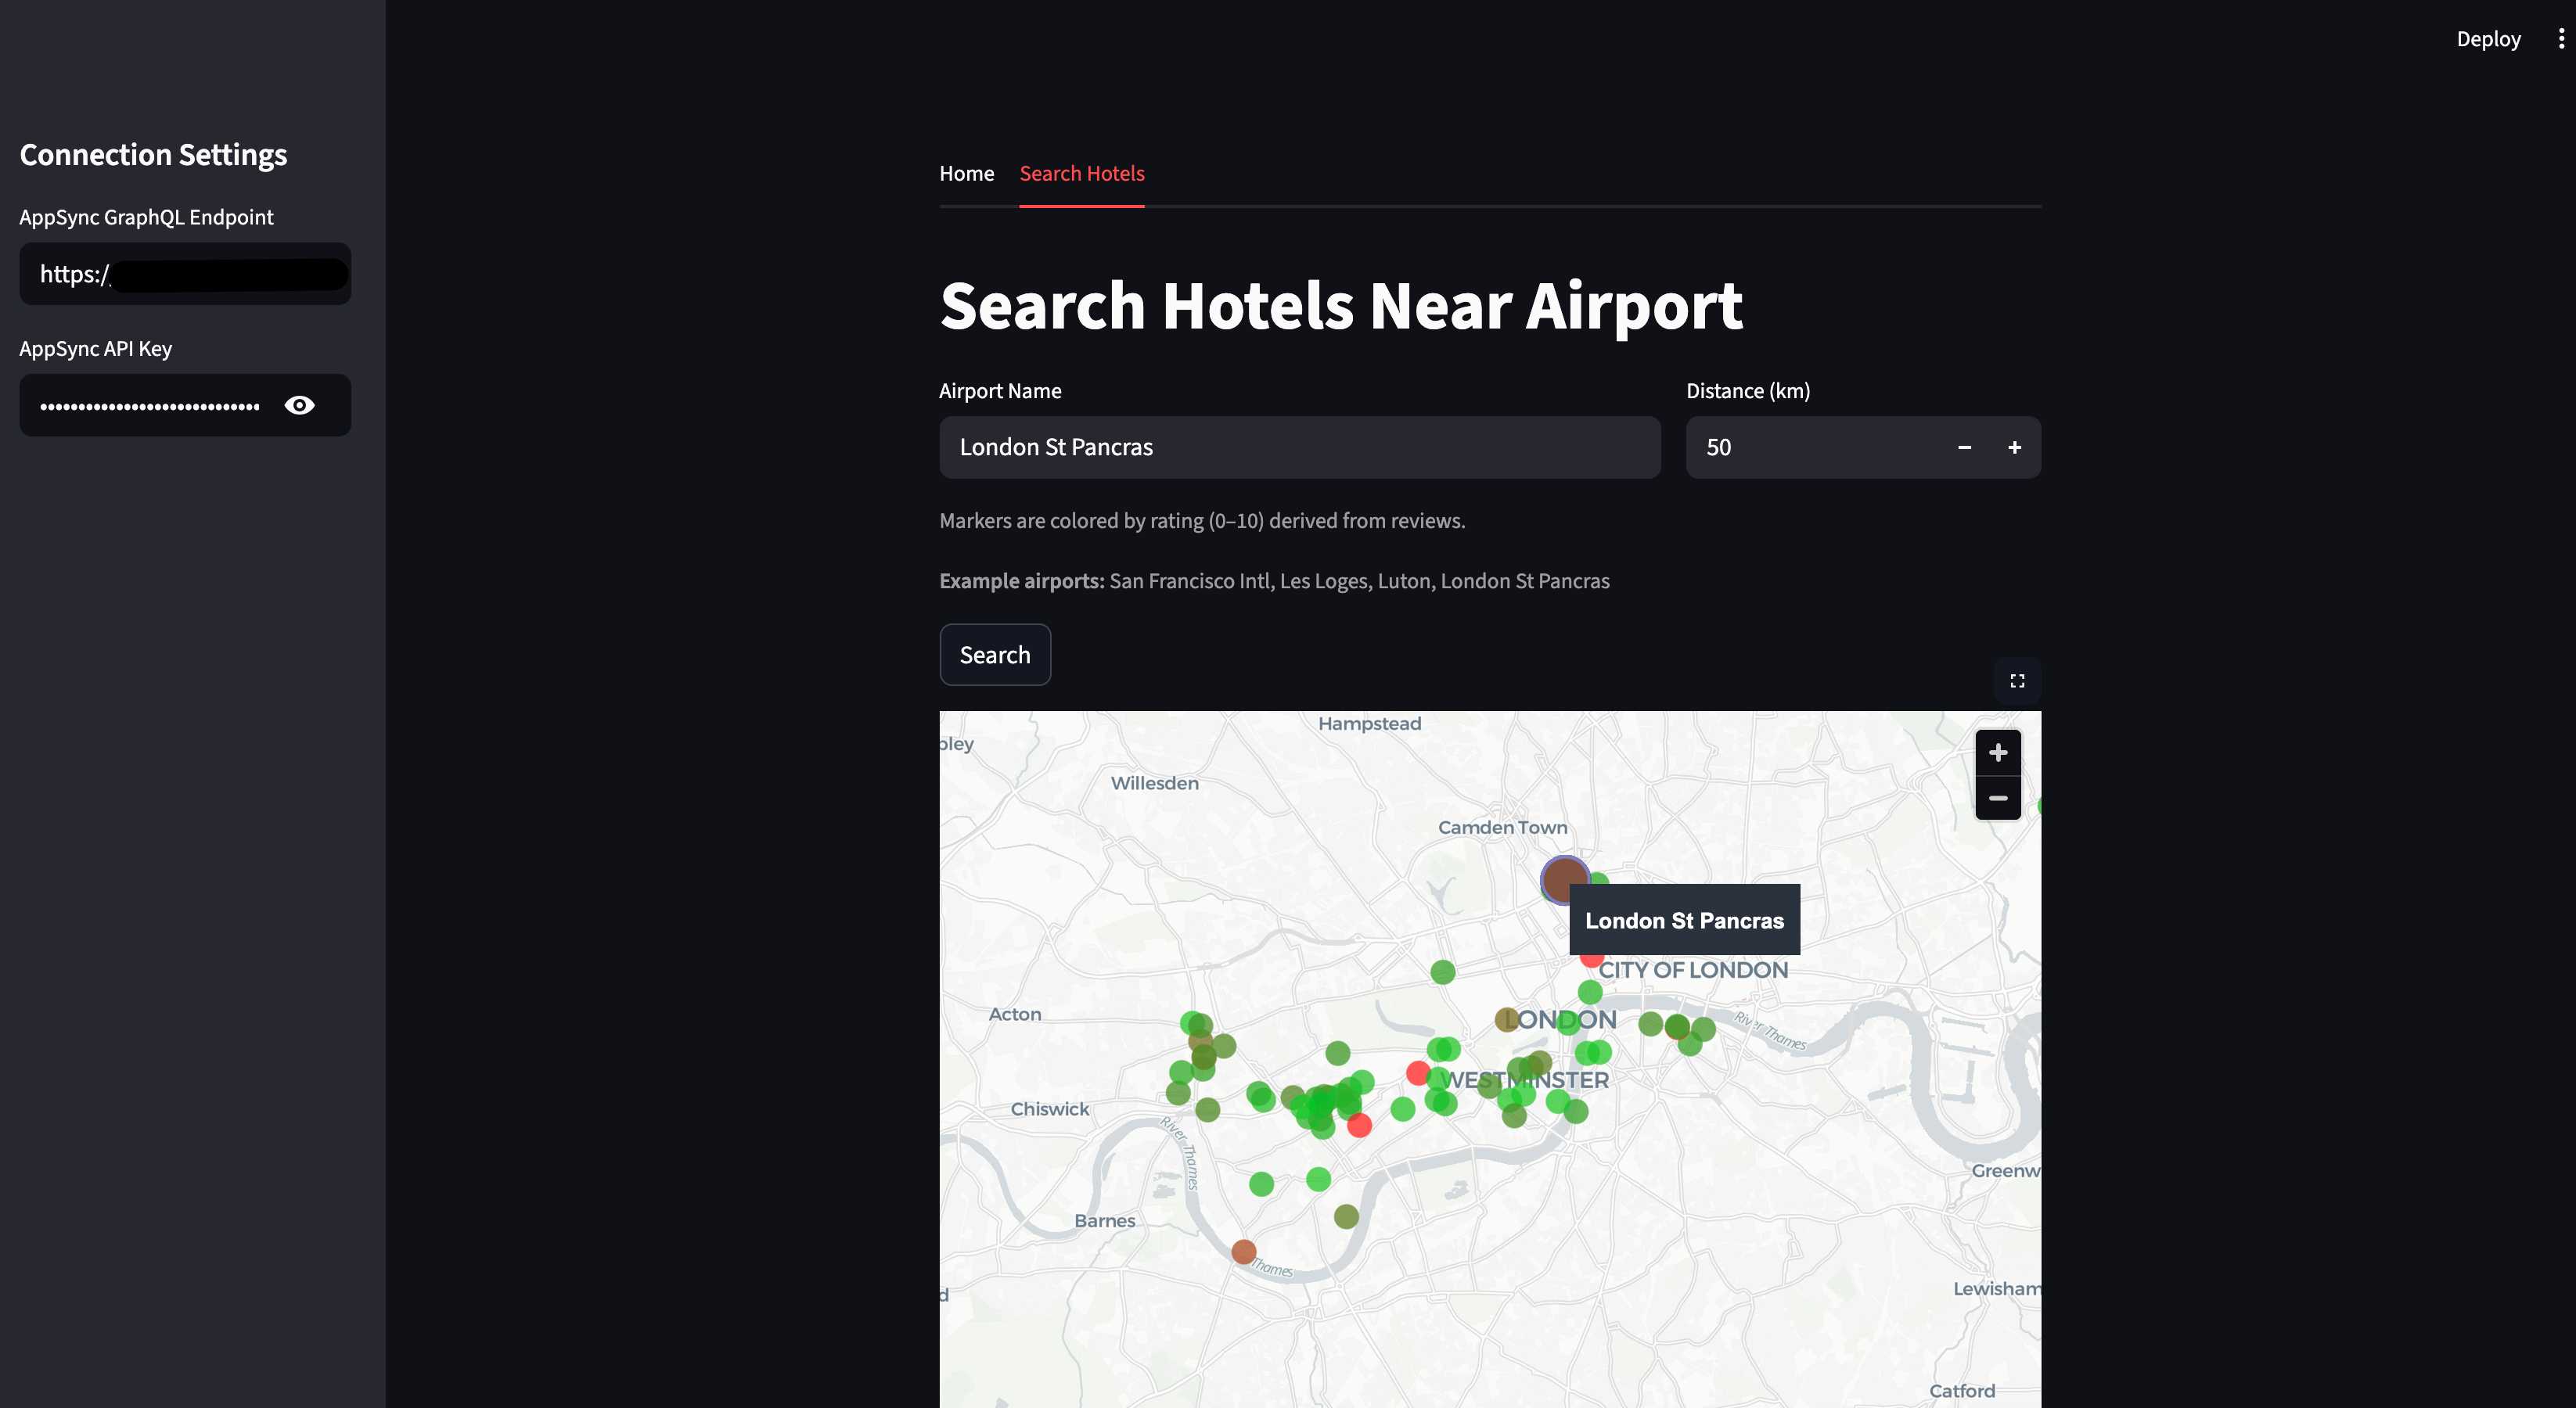Increase distance with the plus stepper
The image size is (2576, 1408).
coord(2014,447)
